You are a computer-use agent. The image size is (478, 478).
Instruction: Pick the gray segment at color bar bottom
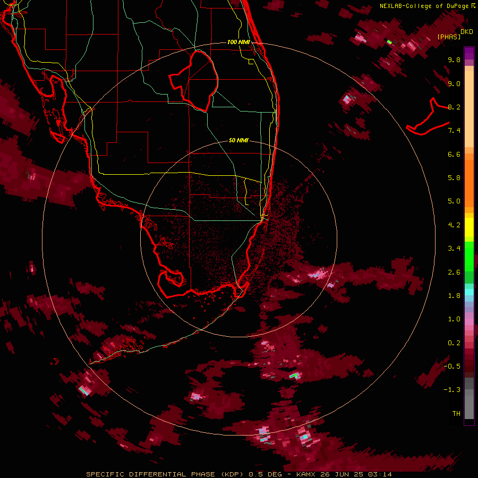469,405
